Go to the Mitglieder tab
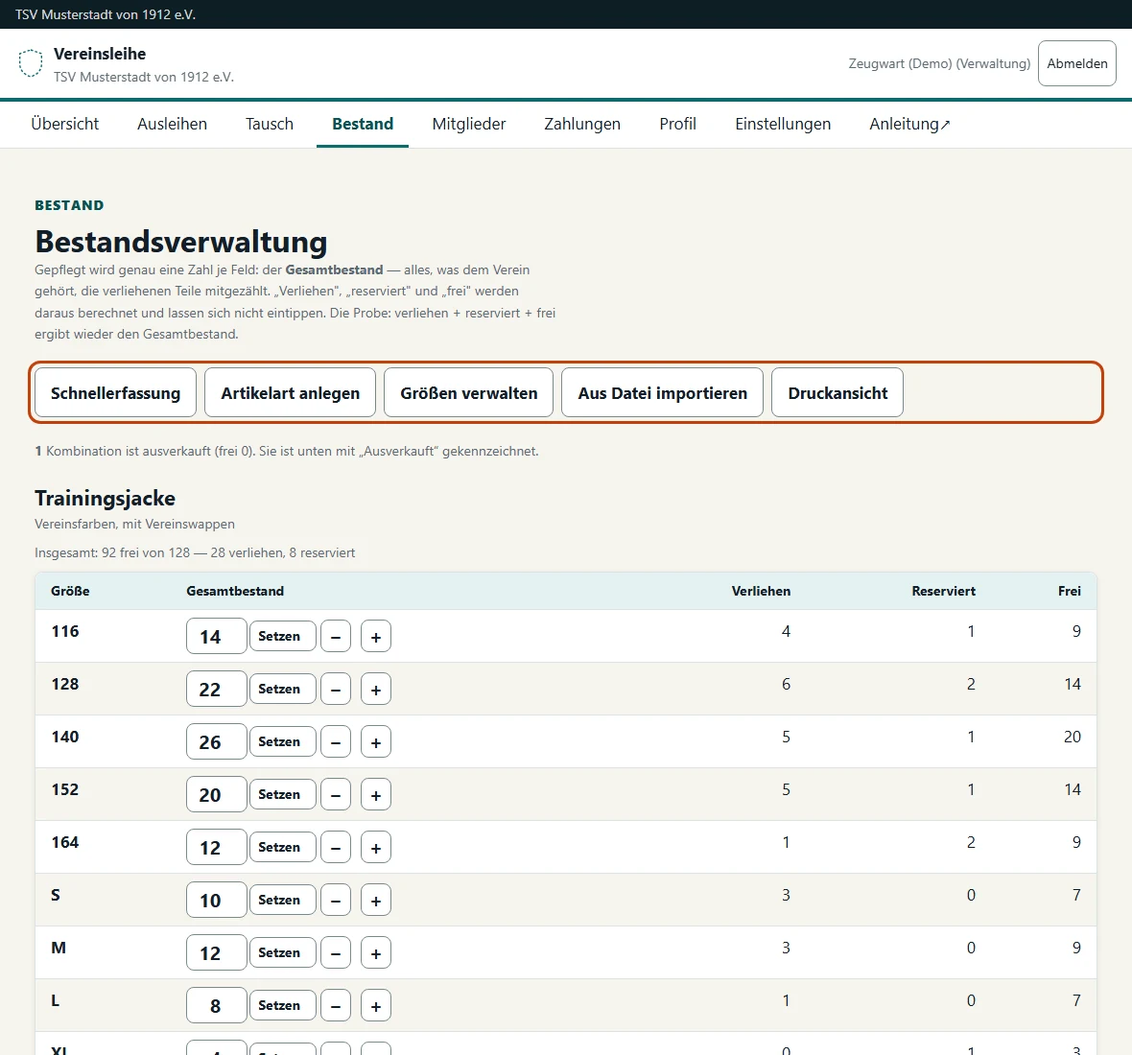Viewport: 1132px width, 1055px height. 468,124
